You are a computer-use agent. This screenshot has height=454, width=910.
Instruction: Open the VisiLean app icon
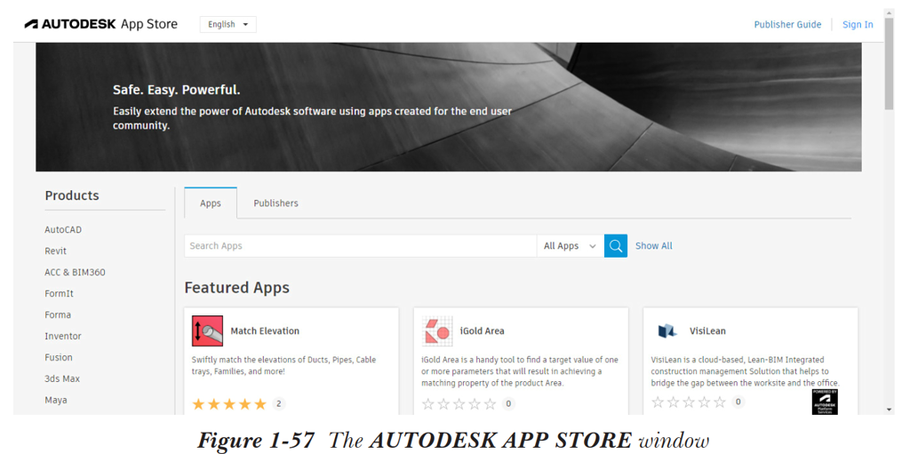coord(667,331)
